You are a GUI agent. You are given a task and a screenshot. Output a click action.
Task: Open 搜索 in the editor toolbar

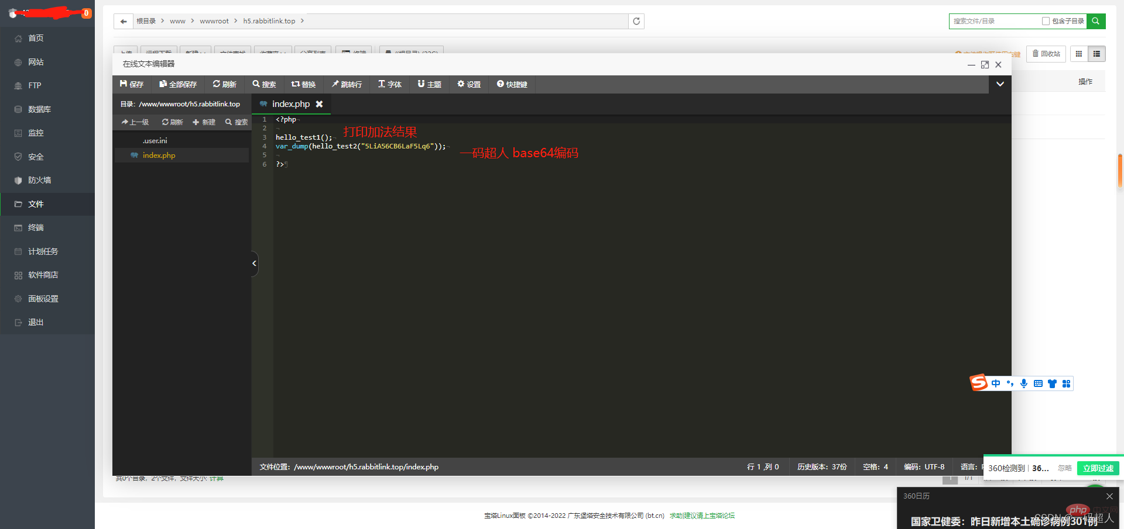[265, 84]
